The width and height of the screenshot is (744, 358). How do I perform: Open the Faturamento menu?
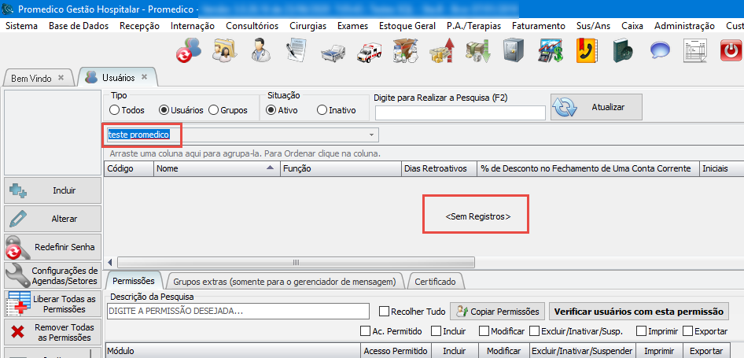tap(538, 26)
